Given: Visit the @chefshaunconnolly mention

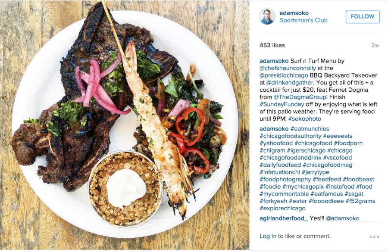Looking at the screenshot, I should (288, 68).
